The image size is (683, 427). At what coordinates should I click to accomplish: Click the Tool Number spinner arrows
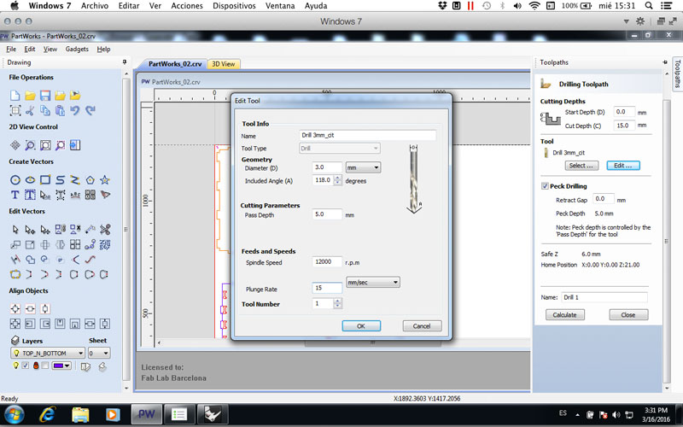point(337,304)
